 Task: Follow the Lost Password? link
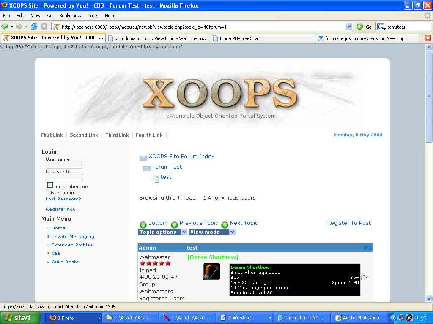pyautogui.click(x=63, y=199)
